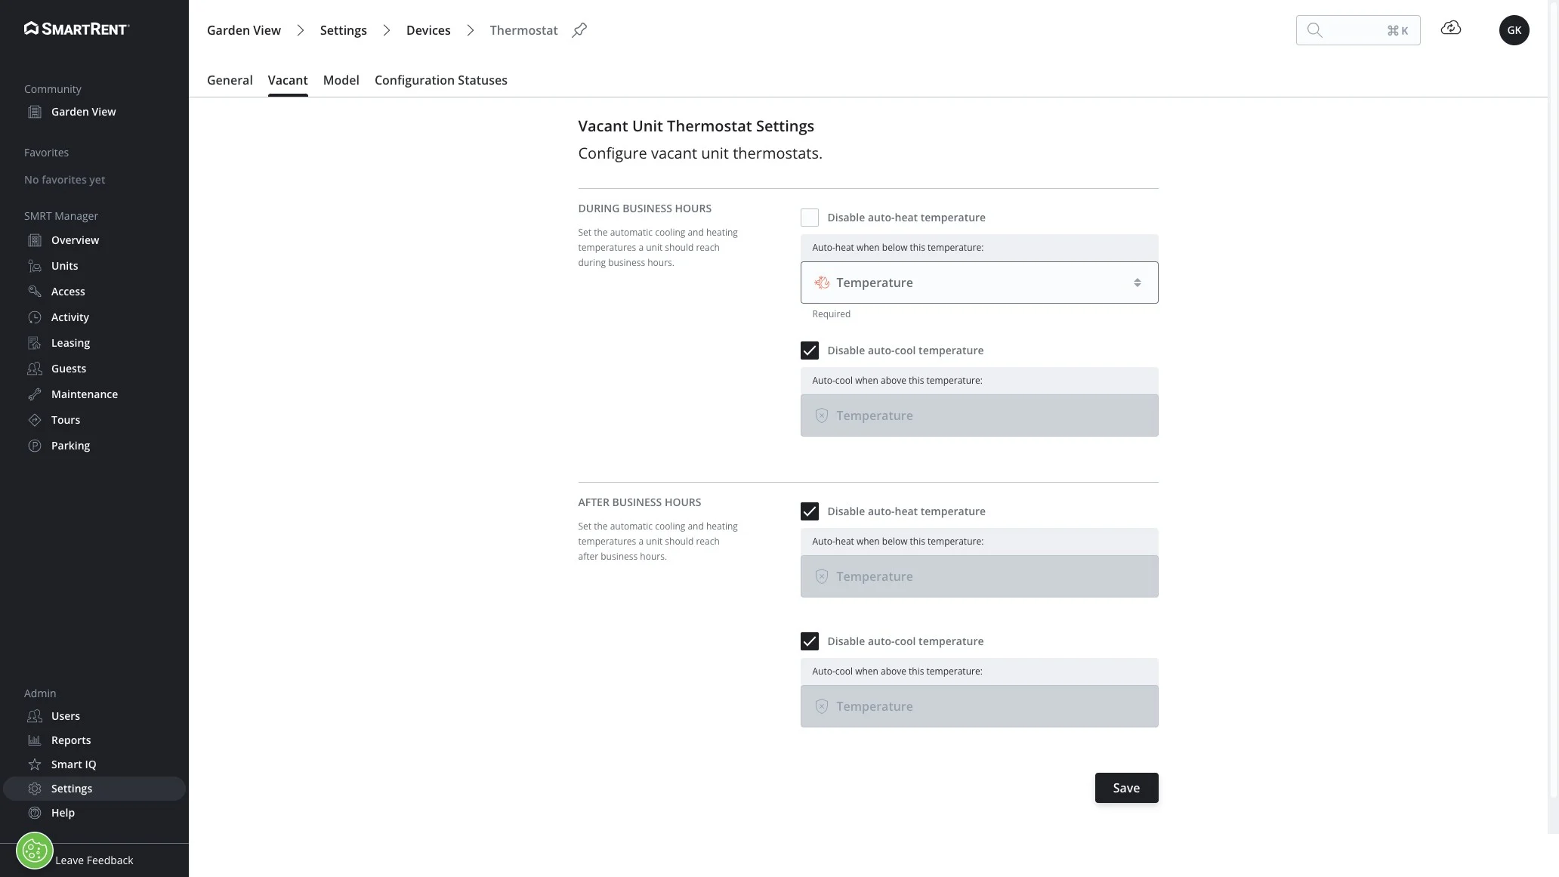Click the Help lifebuoy icon

35,813
